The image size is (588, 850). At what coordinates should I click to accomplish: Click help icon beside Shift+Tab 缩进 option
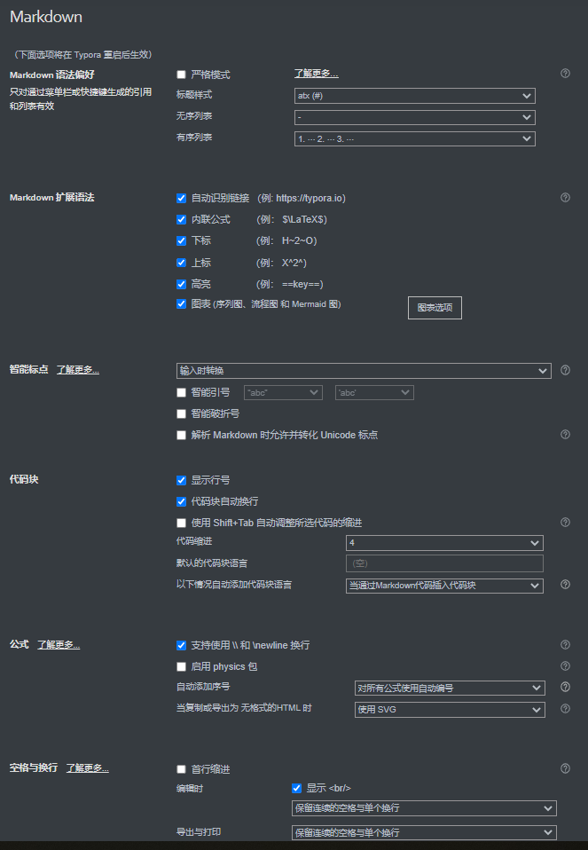click(x=565, y=523)
